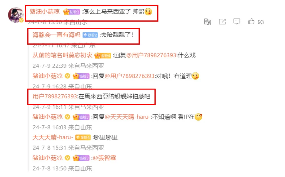Like the top comment with the thumbs-up icon

(251, 21)
